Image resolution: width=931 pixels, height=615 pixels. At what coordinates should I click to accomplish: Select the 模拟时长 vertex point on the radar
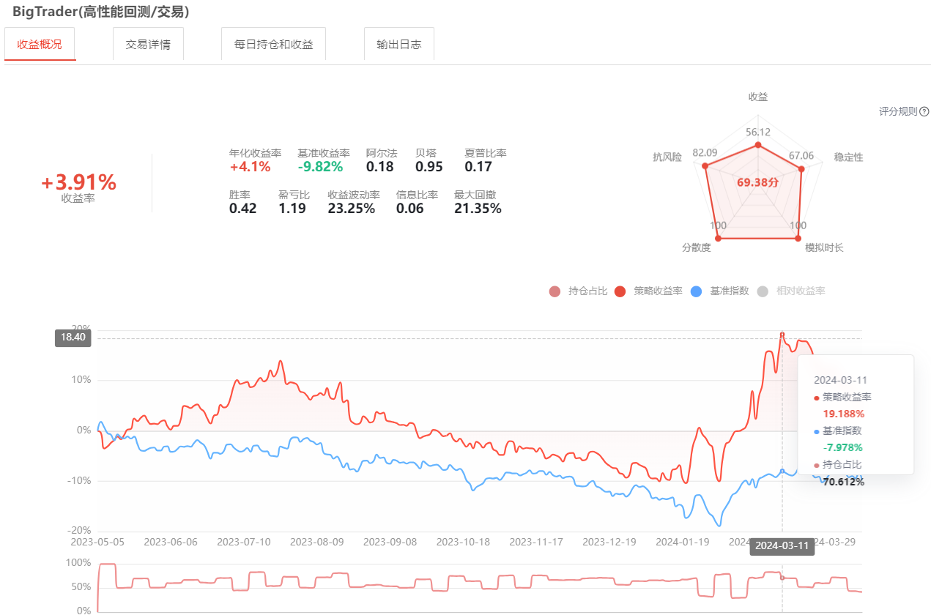(x=798, y=239)
